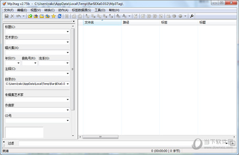
Task: Click the Add directory folder icon
Action: pyautogui.click(x=36, y=16)
